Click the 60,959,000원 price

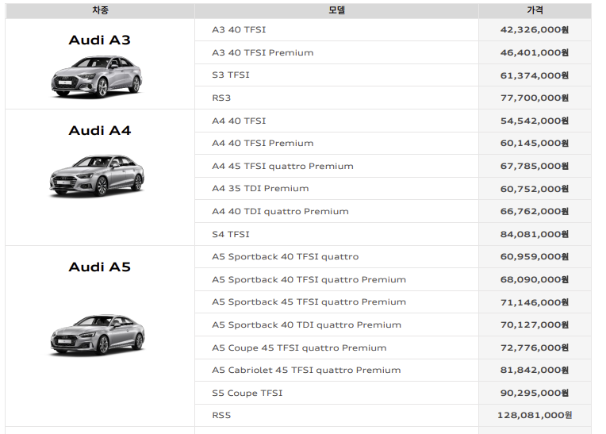(x=535, y=256)
